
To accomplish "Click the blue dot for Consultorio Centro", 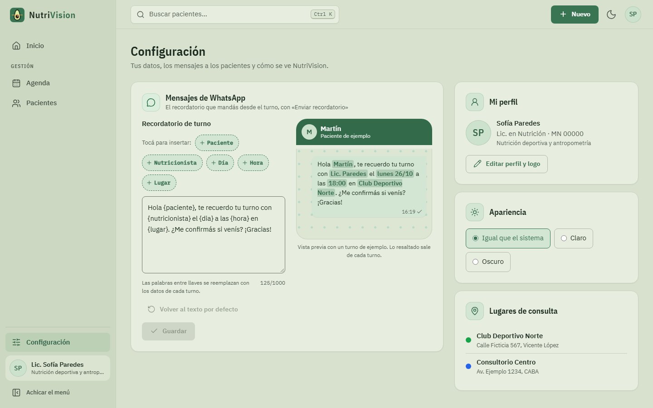I will coord(468,366).
